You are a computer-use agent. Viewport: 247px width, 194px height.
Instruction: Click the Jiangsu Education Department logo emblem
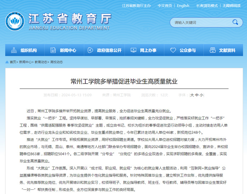(x=15, y=21)
